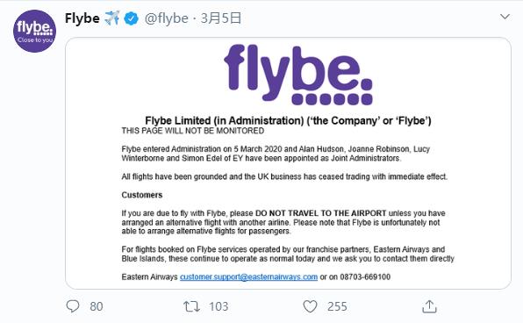
Task: Click the Customers bold heading
Action: coord(142,195)
